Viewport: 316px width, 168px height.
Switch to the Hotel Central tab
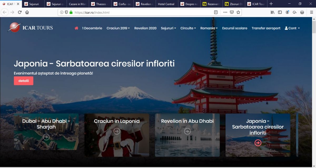pyautogui.click(x=166, y=4)
